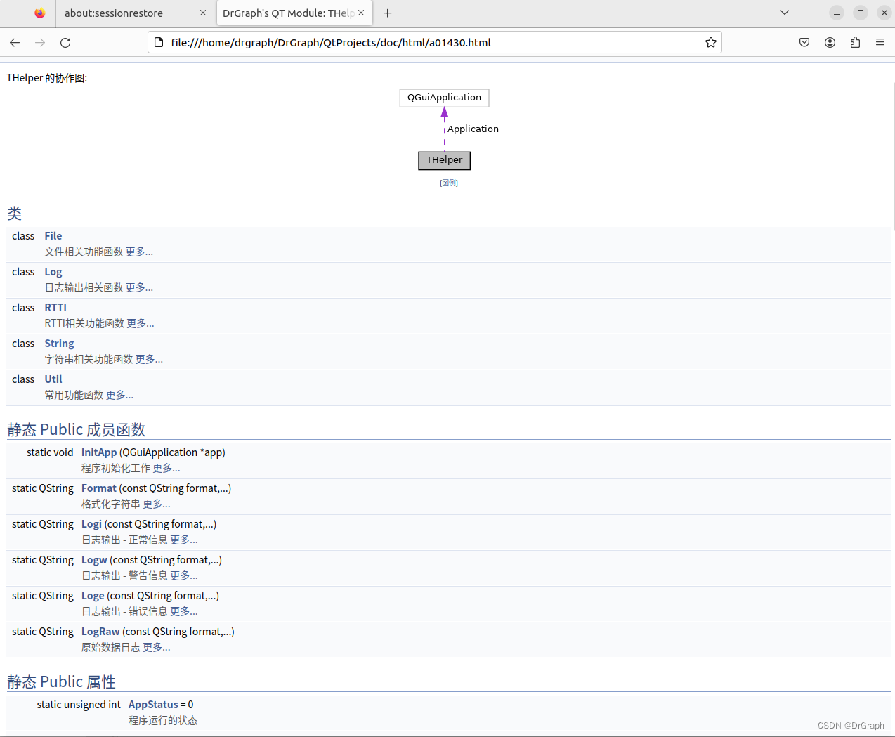Open the Util class link

point(53,379)
